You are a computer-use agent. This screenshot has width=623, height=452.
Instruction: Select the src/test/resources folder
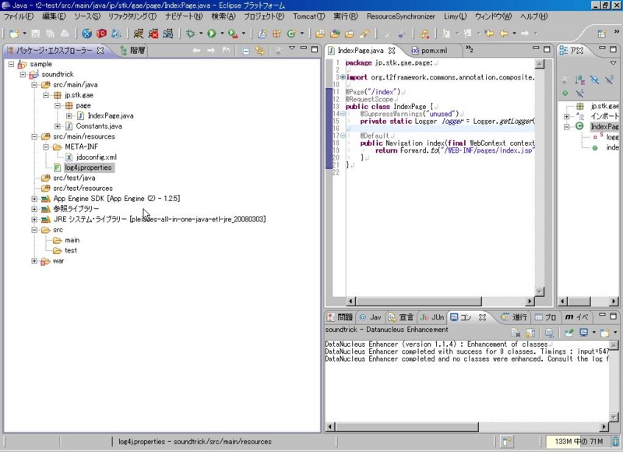pos(77,188)
